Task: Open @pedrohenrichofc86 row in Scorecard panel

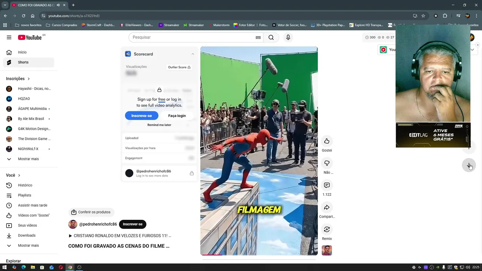Action: tap(159, 173)
